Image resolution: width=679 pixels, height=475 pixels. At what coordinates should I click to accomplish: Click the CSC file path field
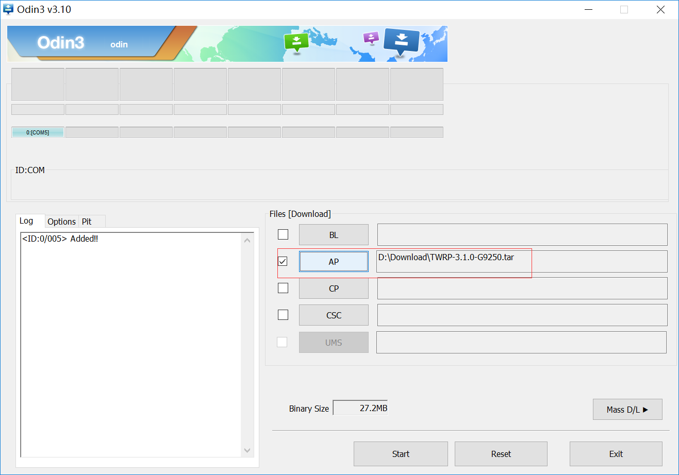(x=522, y=315)
